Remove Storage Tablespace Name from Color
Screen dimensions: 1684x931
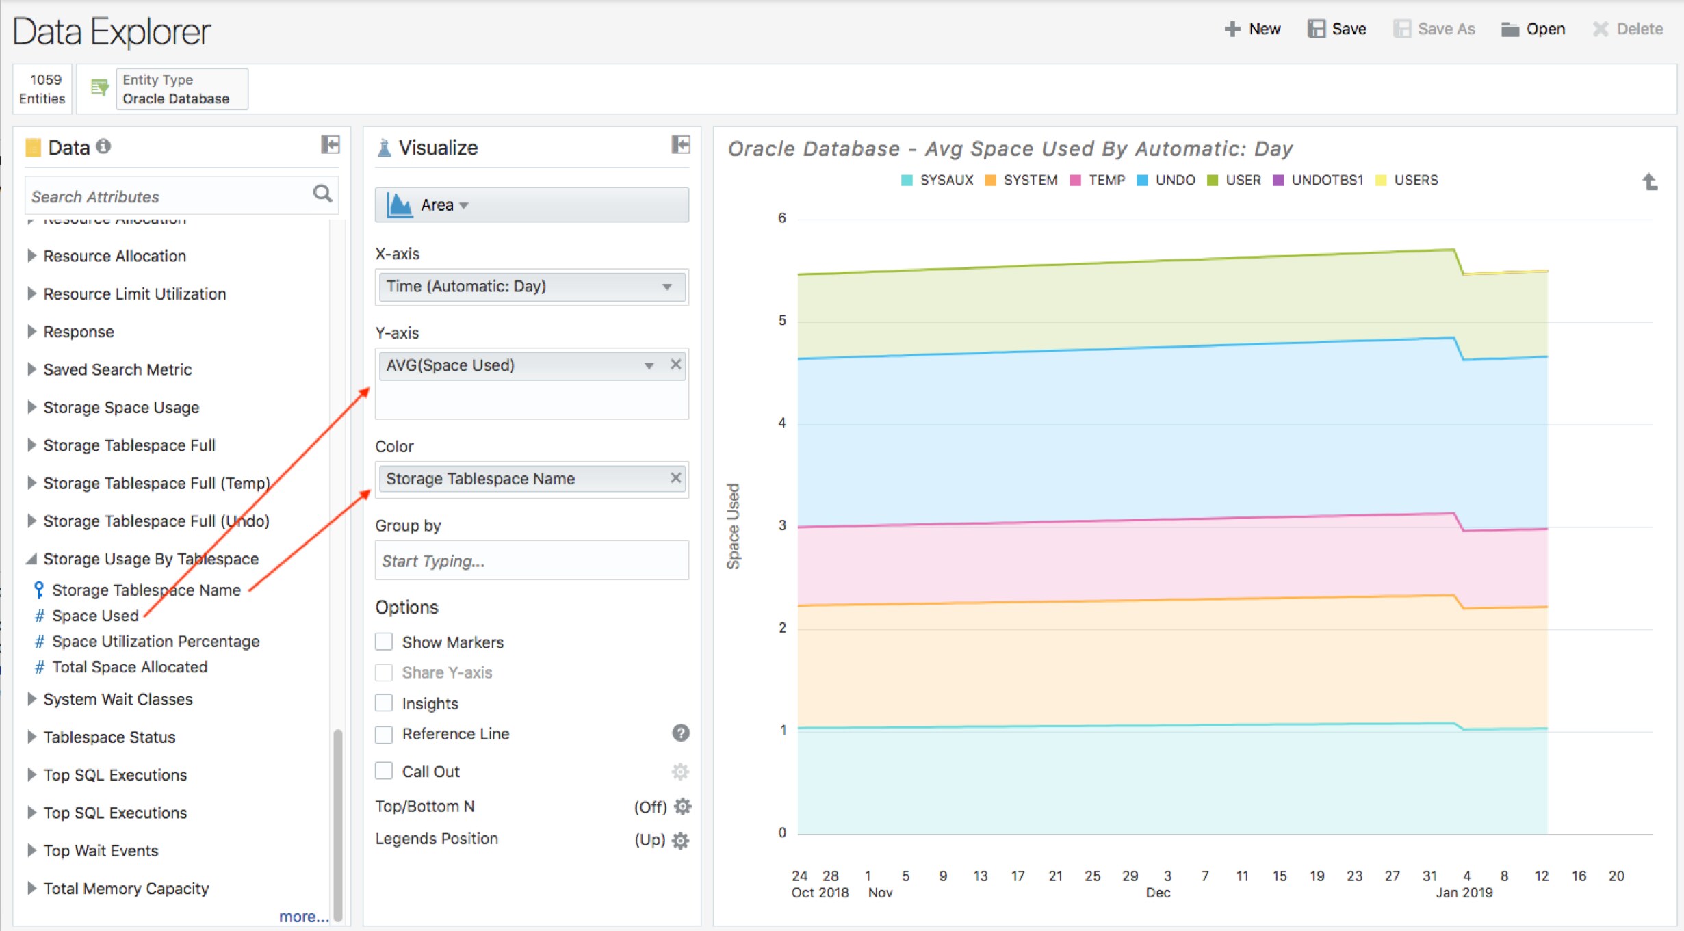click(675, 478)
